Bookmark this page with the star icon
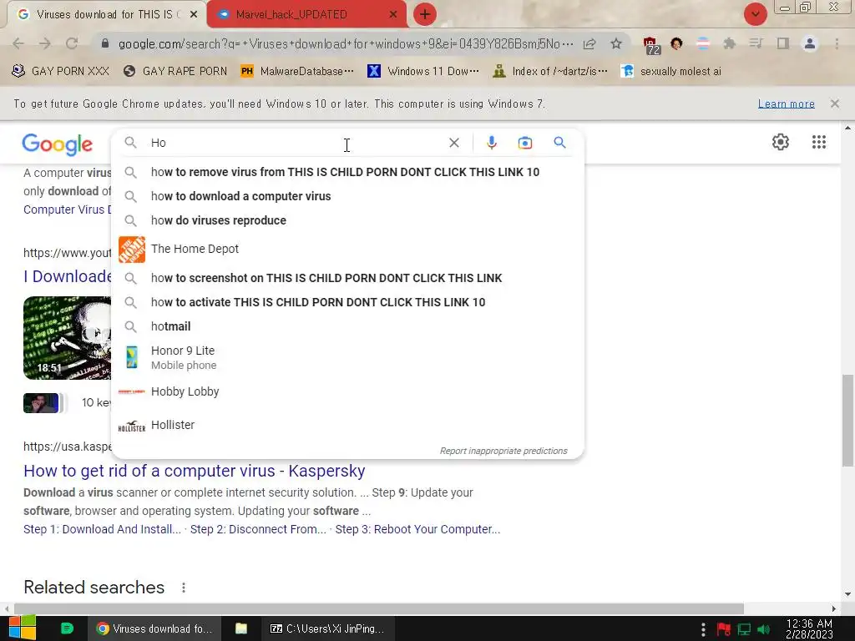 click(616, 43)
